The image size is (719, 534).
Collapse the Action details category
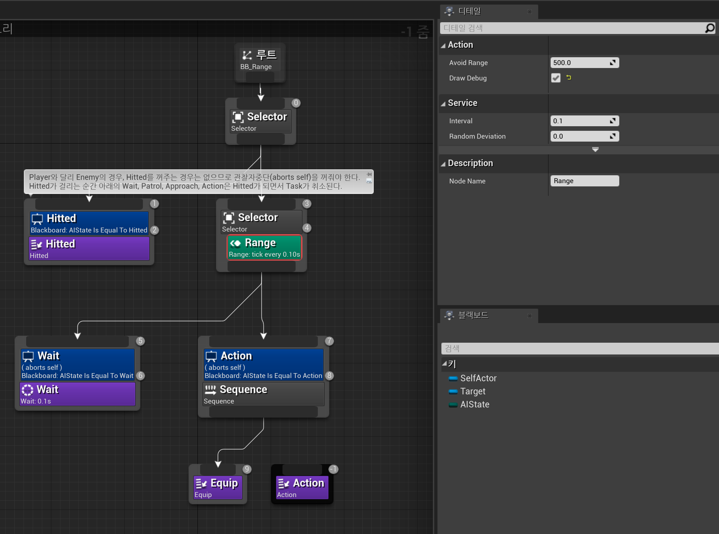(x=443, y=45)
